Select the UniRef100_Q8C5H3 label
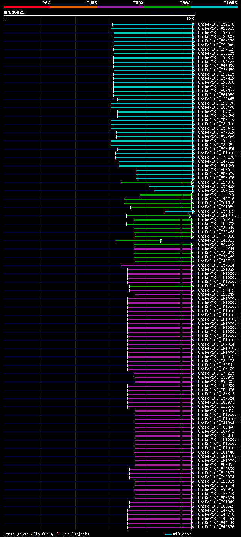 (216, 356)
